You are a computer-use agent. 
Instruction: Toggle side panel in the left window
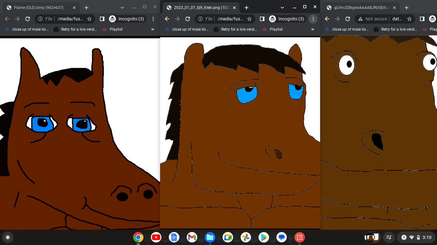pyautogui.click(x=102, y=19)
